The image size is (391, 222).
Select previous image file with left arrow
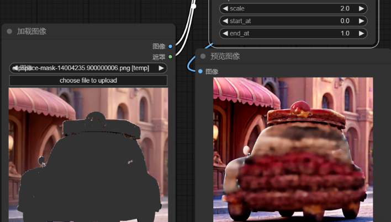[x=15, y=68]
